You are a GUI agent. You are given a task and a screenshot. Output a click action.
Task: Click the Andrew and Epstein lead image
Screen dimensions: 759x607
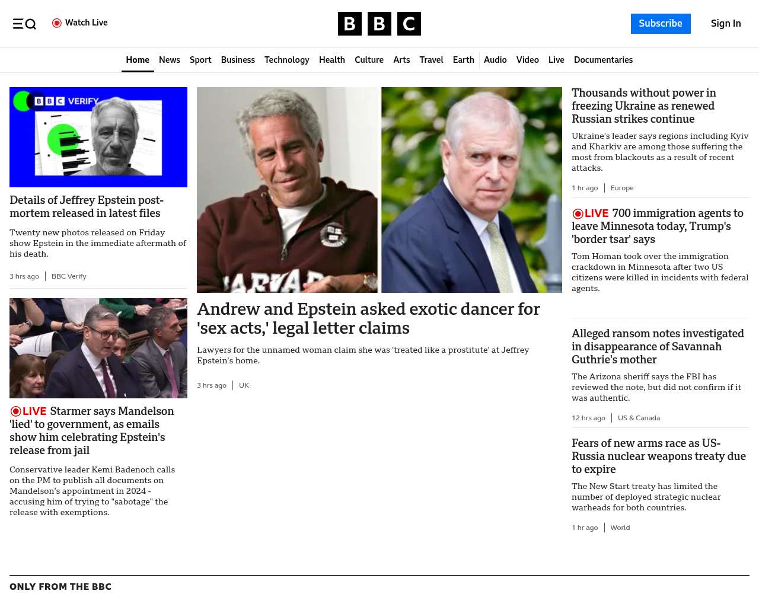pos(379,190)
